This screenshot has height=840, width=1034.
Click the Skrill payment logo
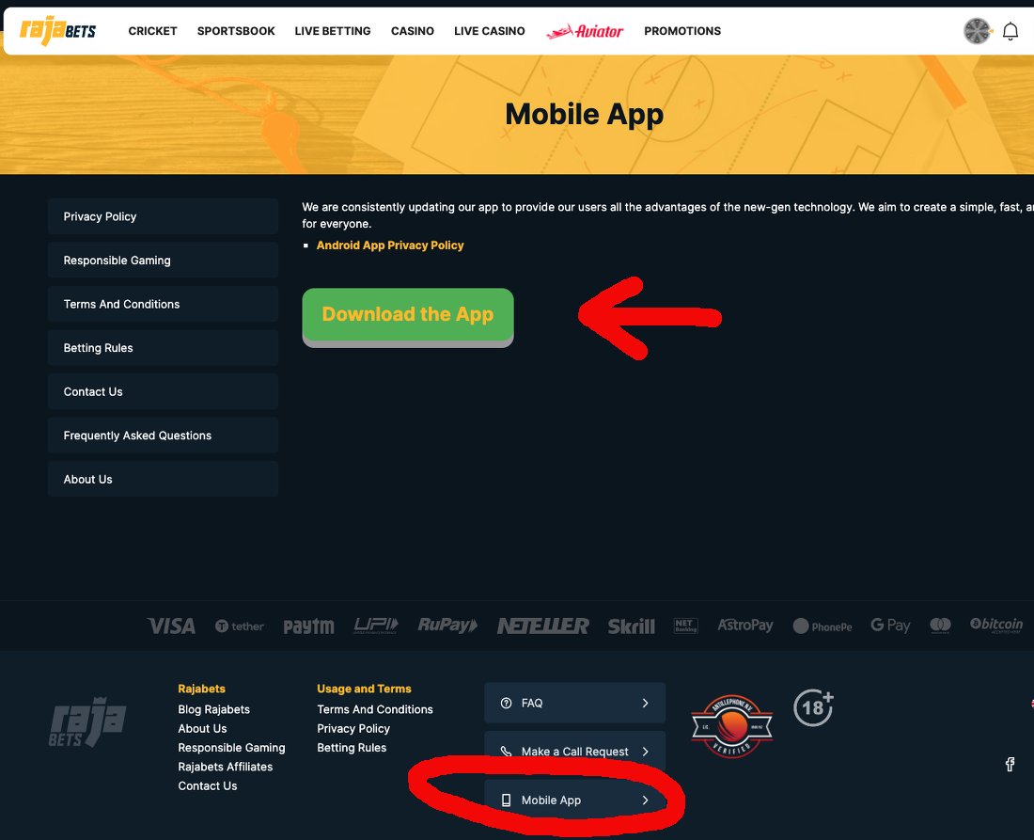pos(631,626)
